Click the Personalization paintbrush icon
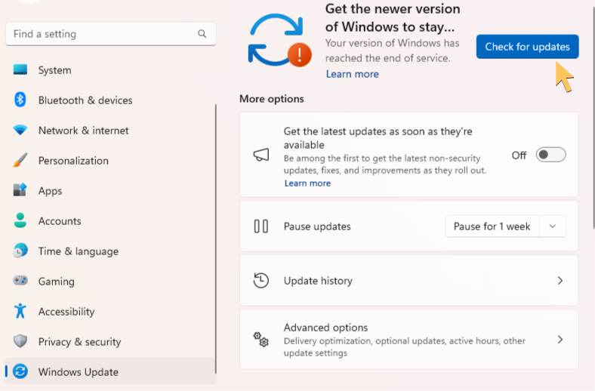This screenshot has width=595, height=391. click(x=20, y=160)
